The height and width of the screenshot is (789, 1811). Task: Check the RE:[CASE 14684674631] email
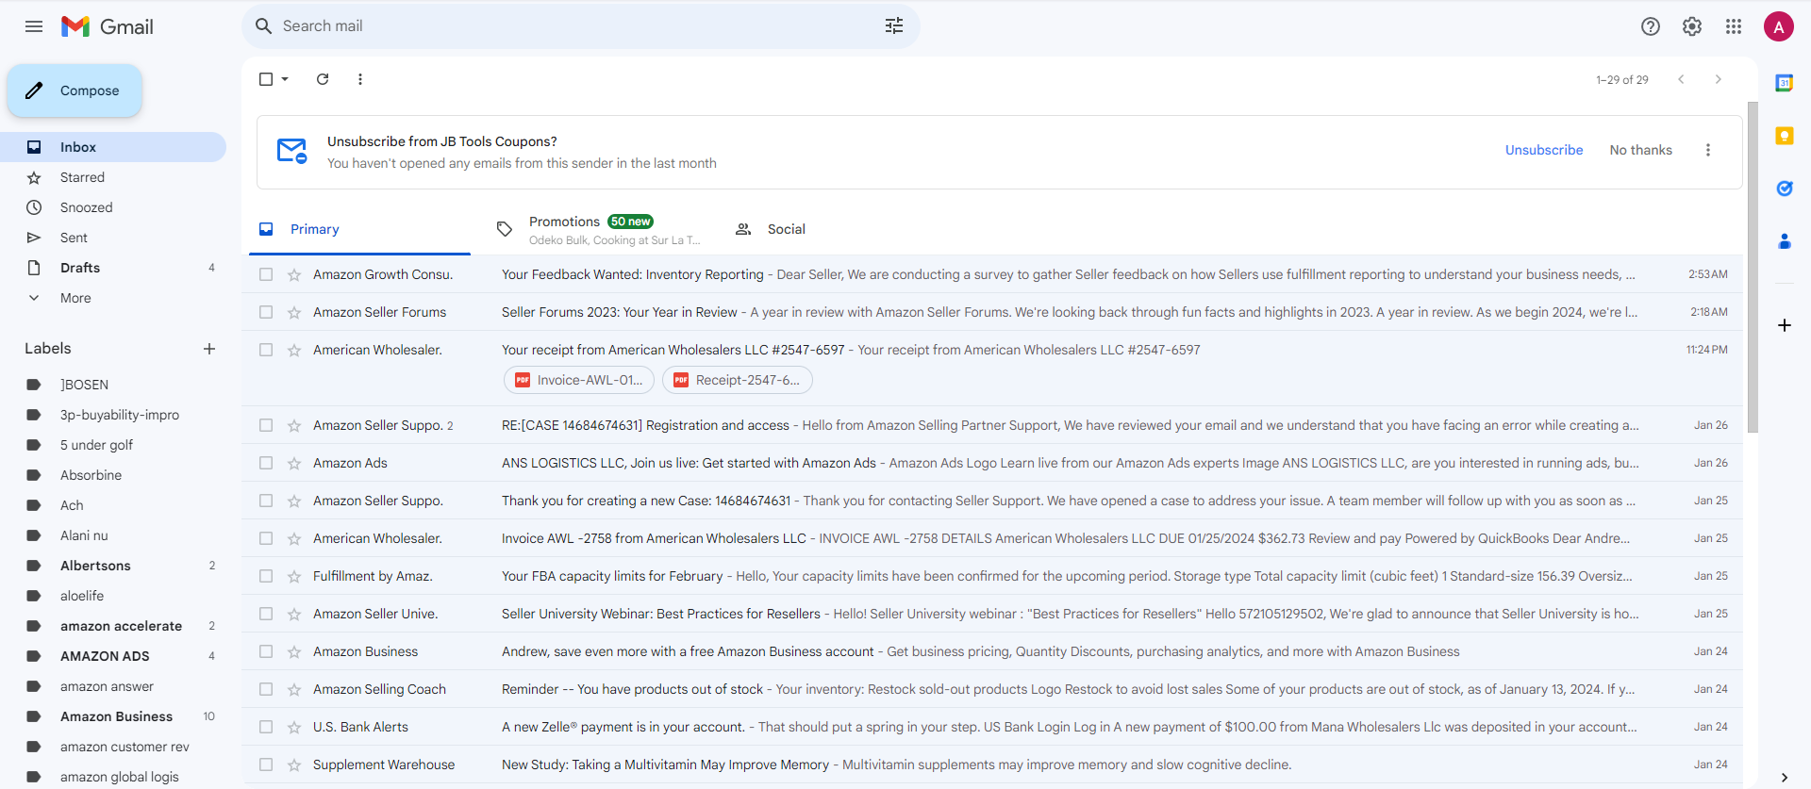click(x=266, y=425)
